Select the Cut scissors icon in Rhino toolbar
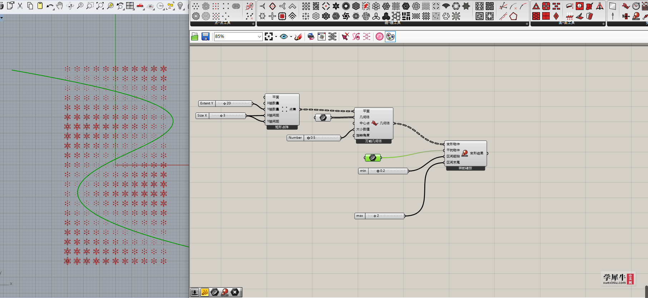 (x=20, y=6)
